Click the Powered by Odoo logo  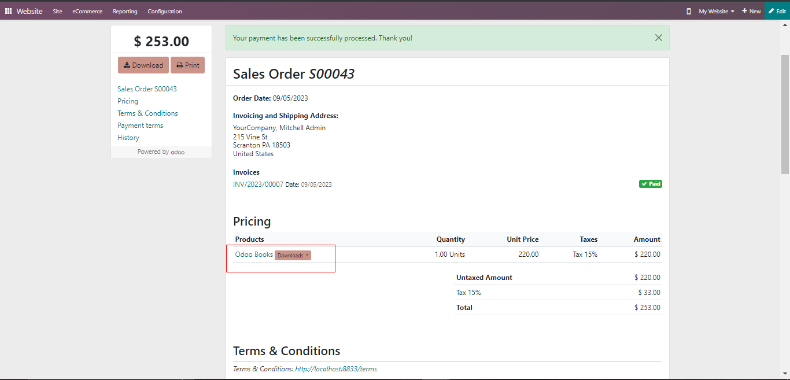(x=178, y=152)
